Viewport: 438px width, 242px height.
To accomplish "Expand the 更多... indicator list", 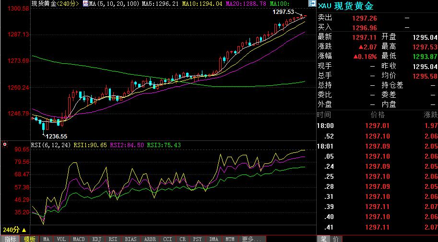I will click(x=251, y=239).
